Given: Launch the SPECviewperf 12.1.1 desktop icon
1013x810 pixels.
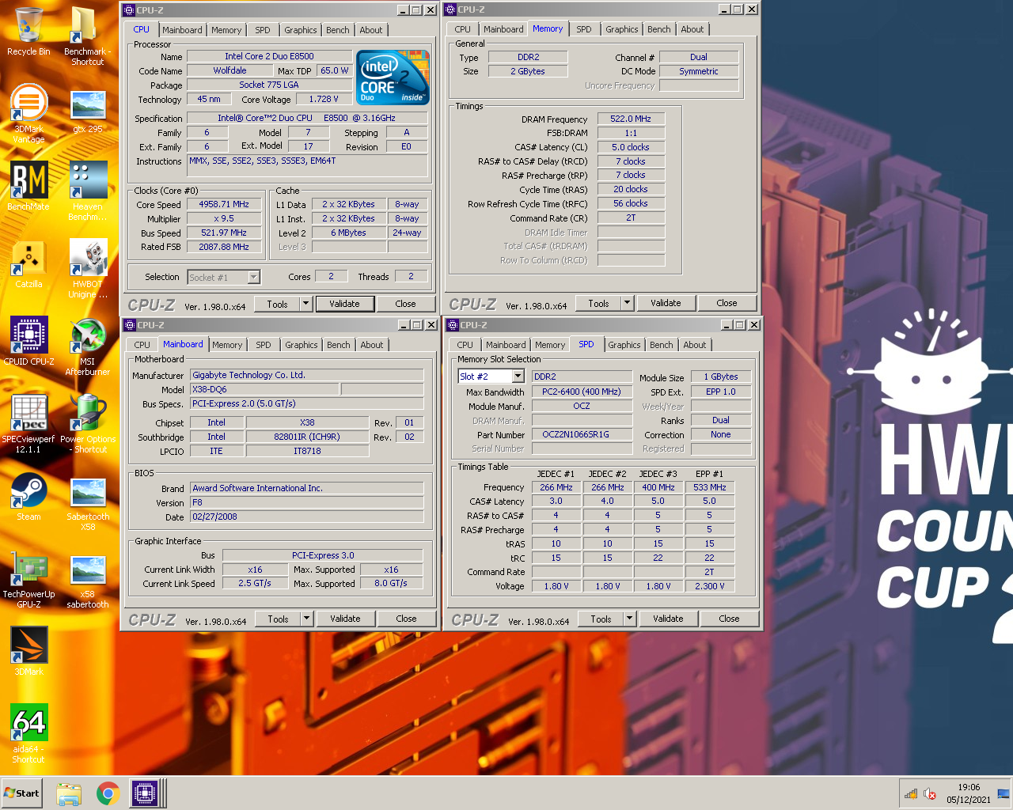Looking at the screenshot, I should (x=28, y=423).
